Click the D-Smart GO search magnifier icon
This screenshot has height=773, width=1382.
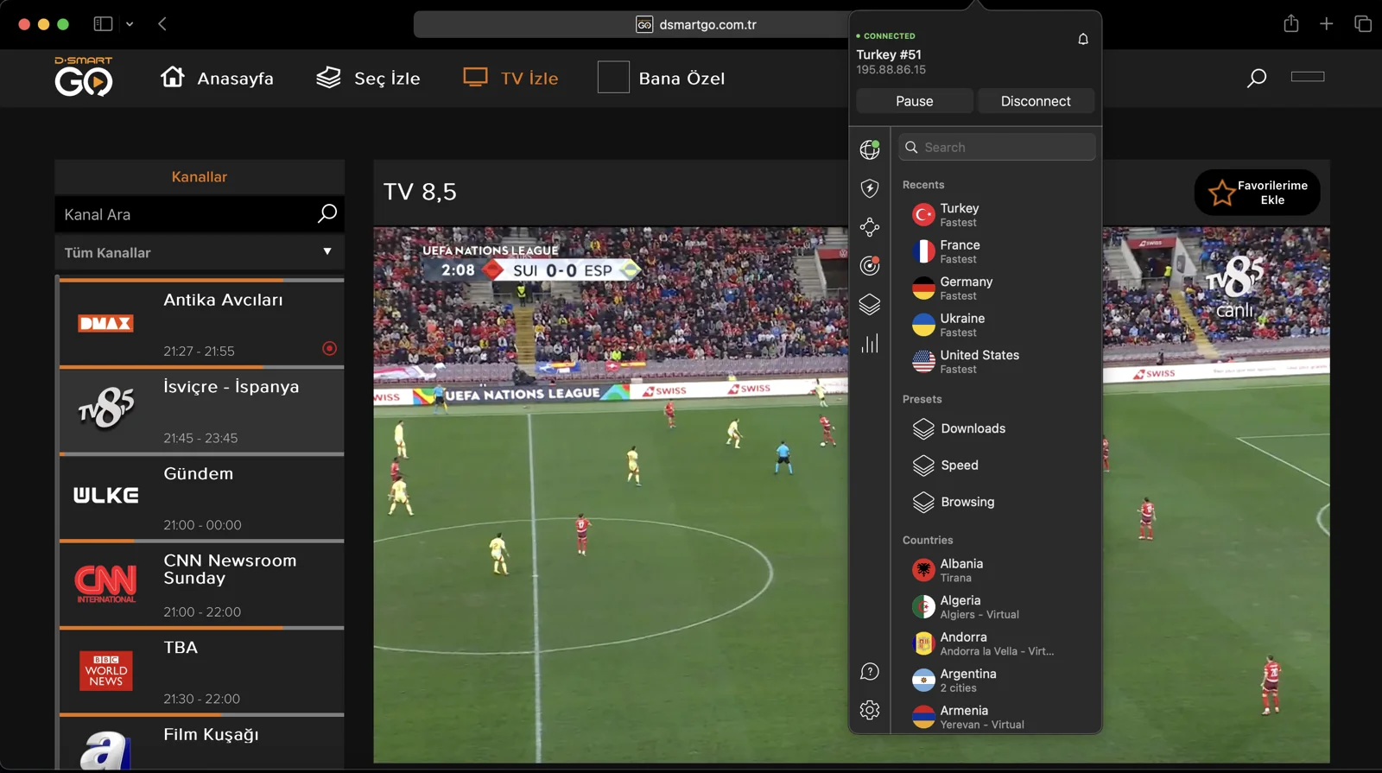point(1257,78)
